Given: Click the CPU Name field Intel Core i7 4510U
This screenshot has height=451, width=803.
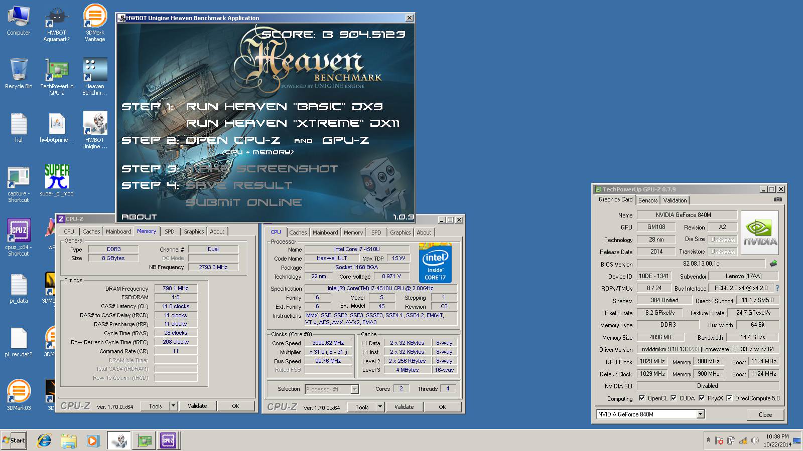Looking at the screenshot, I should 357,249.
